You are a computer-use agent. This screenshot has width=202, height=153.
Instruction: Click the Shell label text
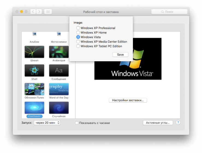[34, 79]
